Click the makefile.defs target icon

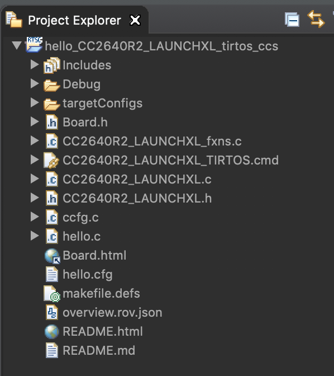(x=52, y=294)
